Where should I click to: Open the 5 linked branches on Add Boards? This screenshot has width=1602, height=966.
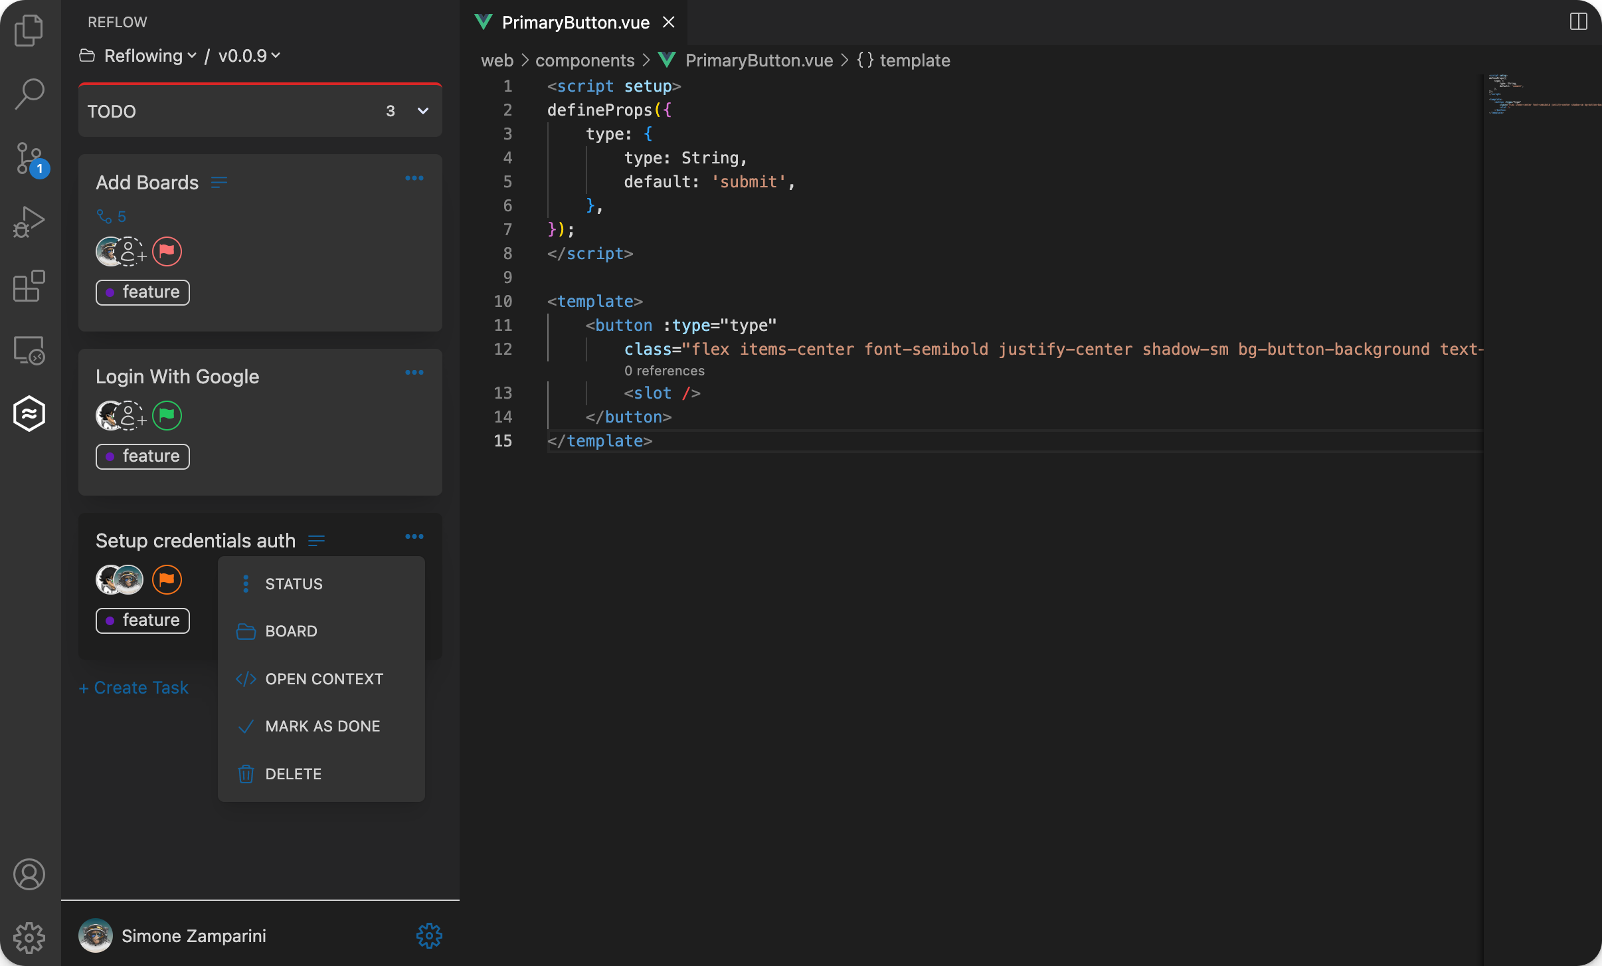click(x=111, y=217)
